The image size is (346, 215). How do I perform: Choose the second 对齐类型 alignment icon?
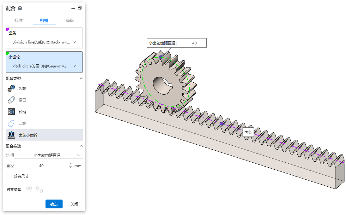coord(39,189)
